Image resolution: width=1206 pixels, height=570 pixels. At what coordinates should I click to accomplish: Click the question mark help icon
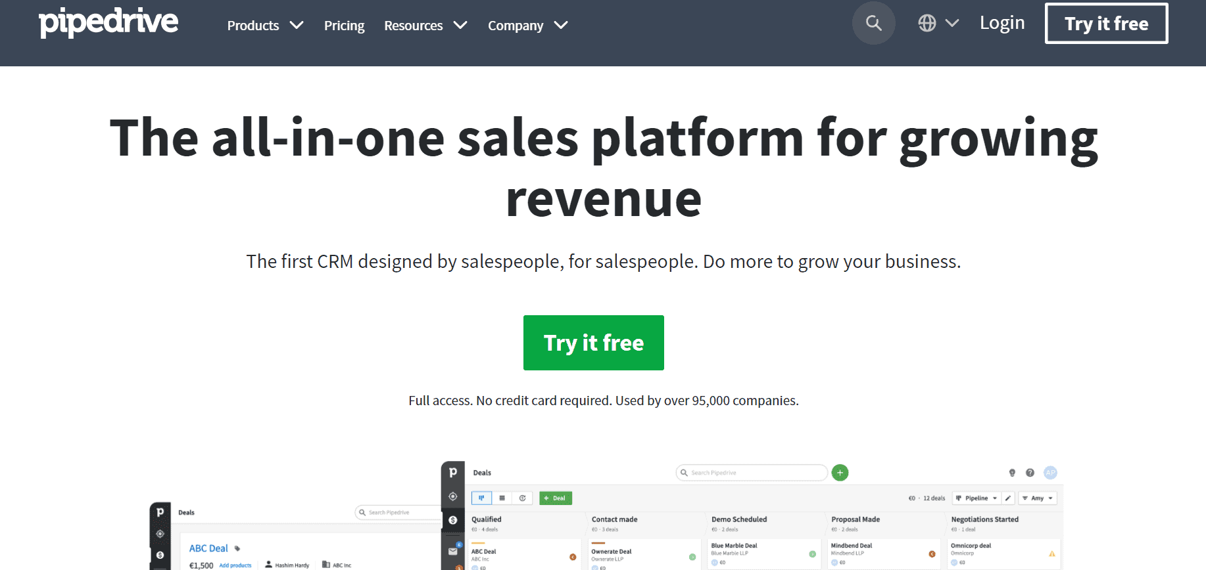pyautogui.click(x=1030, y=473)
